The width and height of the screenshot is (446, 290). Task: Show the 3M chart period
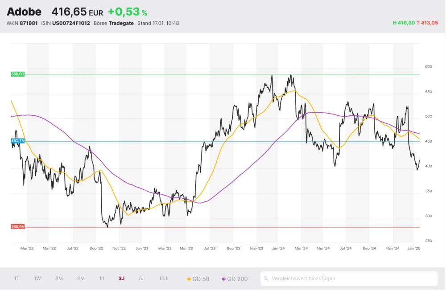coord(59,278)
